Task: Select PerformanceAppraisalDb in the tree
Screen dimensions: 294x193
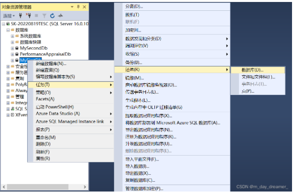Action: click(x=45, y=54)
